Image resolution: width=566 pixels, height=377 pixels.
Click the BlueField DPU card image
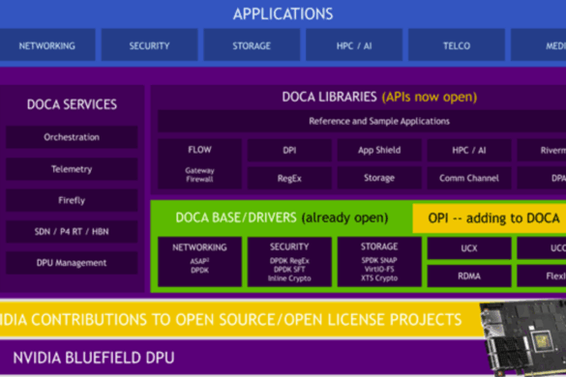(x=523, y=339)
